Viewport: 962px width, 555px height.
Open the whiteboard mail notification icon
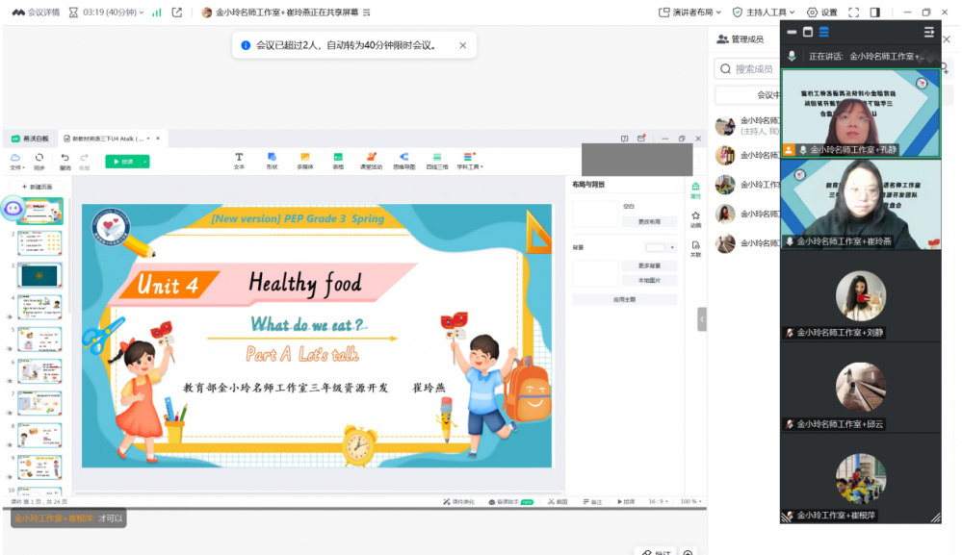click(641, 139)
